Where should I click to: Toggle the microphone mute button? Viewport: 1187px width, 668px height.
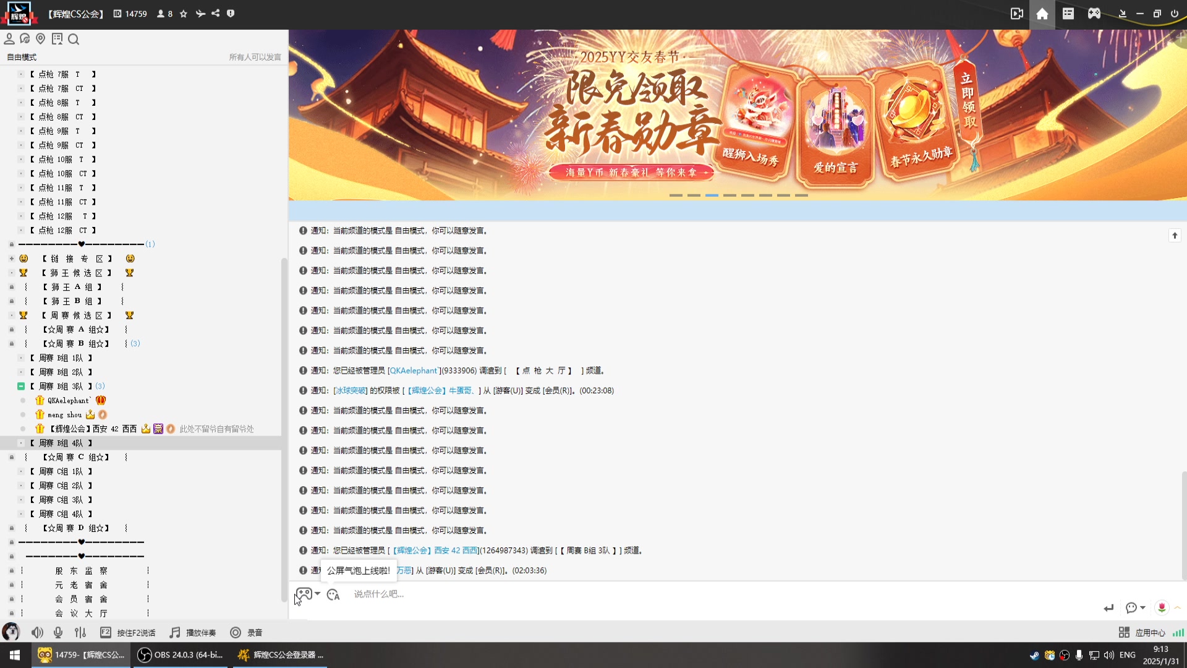[58, 632]
